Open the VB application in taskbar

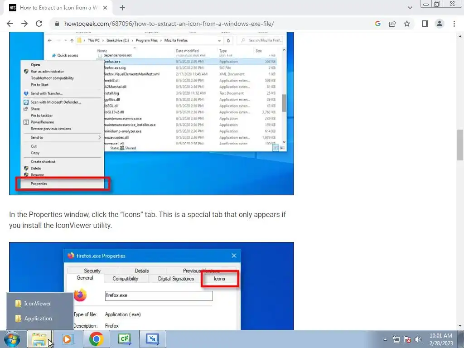coord(152,339)
